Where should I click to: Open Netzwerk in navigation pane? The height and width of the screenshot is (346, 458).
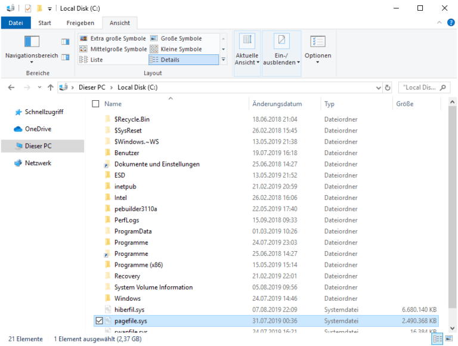[38, 163]
